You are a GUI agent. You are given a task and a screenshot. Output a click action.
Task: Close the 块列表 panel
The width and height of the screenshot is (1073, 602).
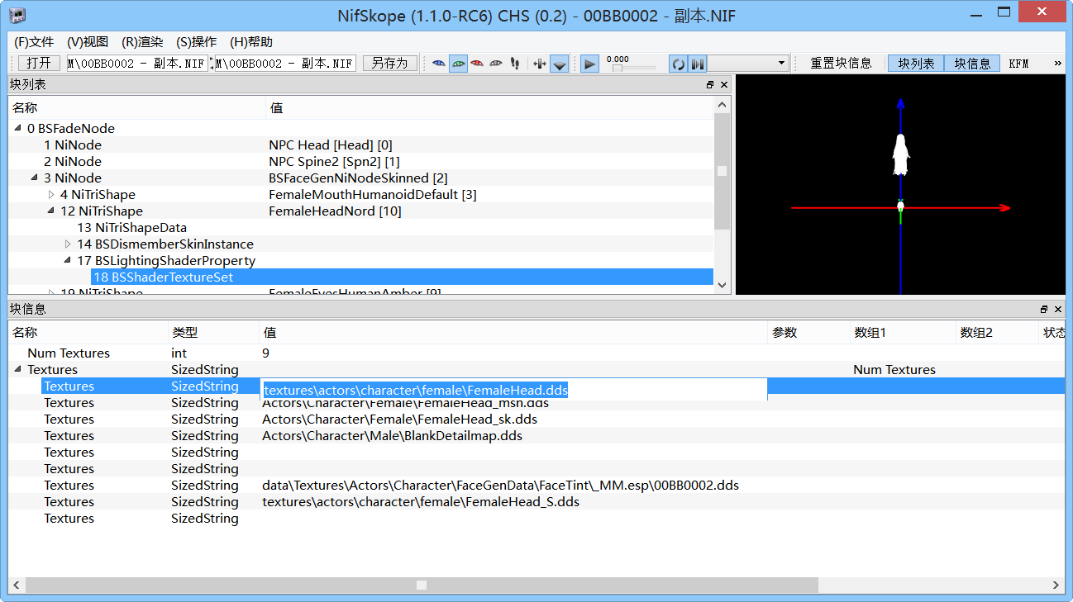tap(724, 85)
